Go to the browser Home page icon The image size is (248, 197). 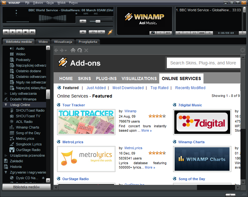click(x=73, y=50)
